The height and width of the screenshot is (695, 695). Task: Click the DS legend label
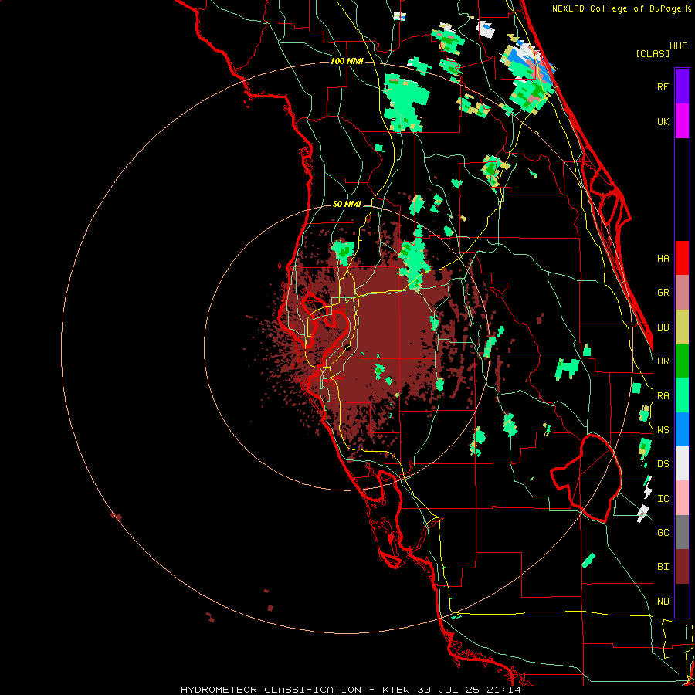[663, 464]
